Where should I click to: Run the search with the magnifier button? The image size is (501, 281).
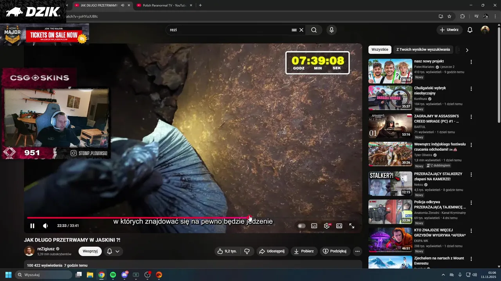tap(314, 30)
